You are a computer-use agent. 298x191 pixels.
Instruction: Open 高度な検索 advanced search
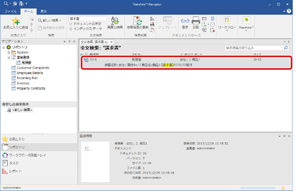tap(115, 23)
